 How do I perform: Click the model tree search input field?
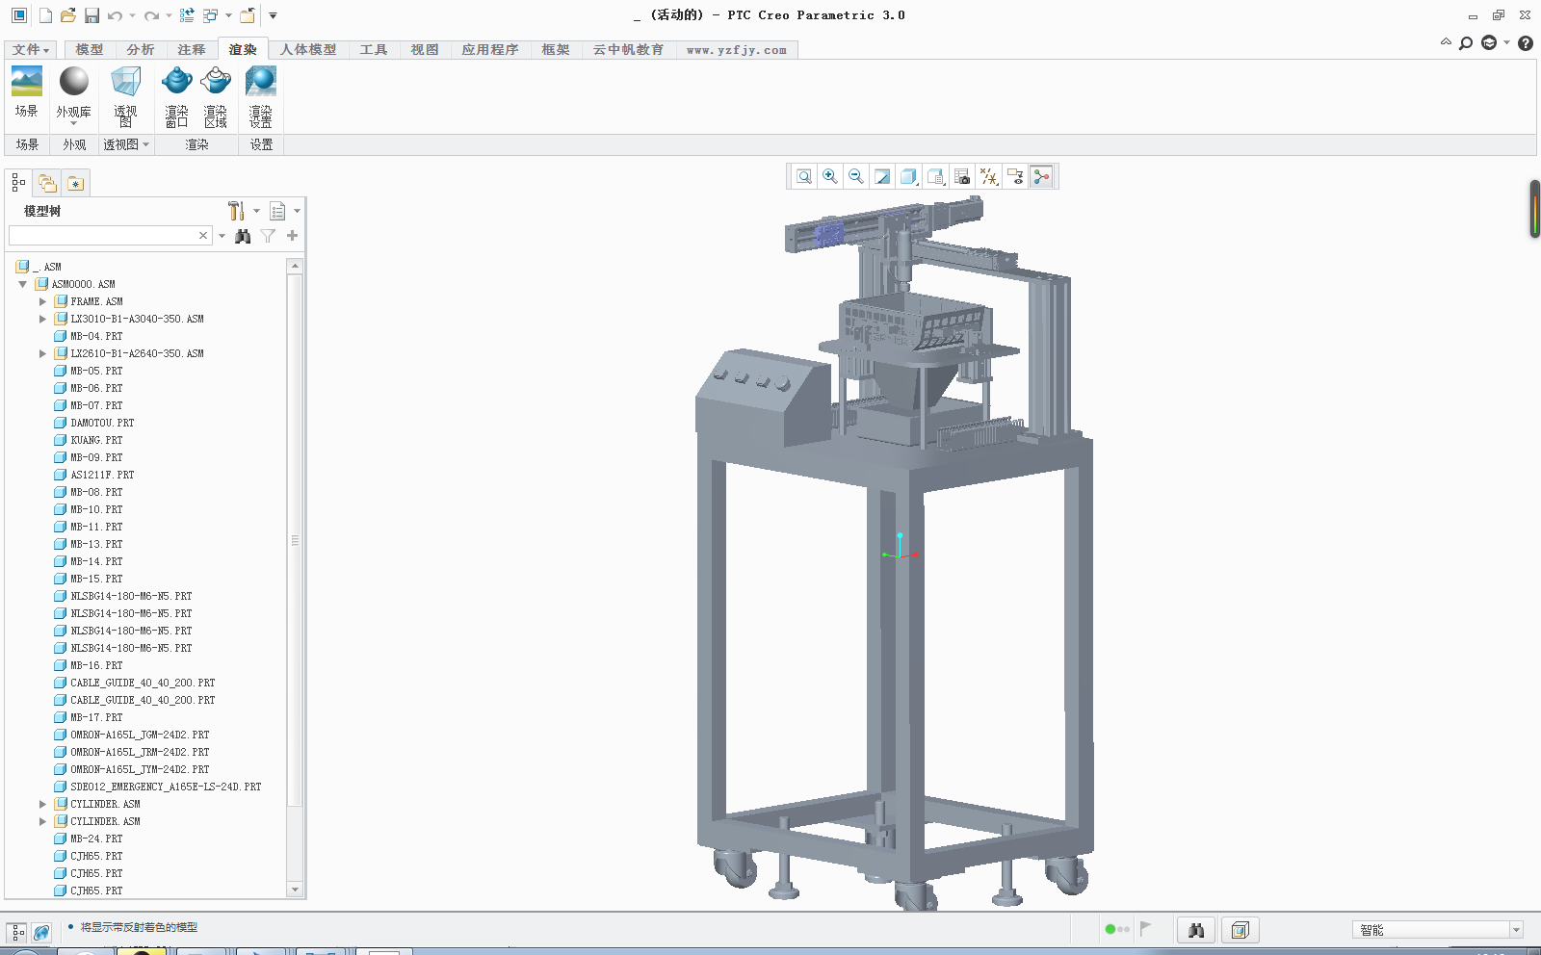click(102, 236)
